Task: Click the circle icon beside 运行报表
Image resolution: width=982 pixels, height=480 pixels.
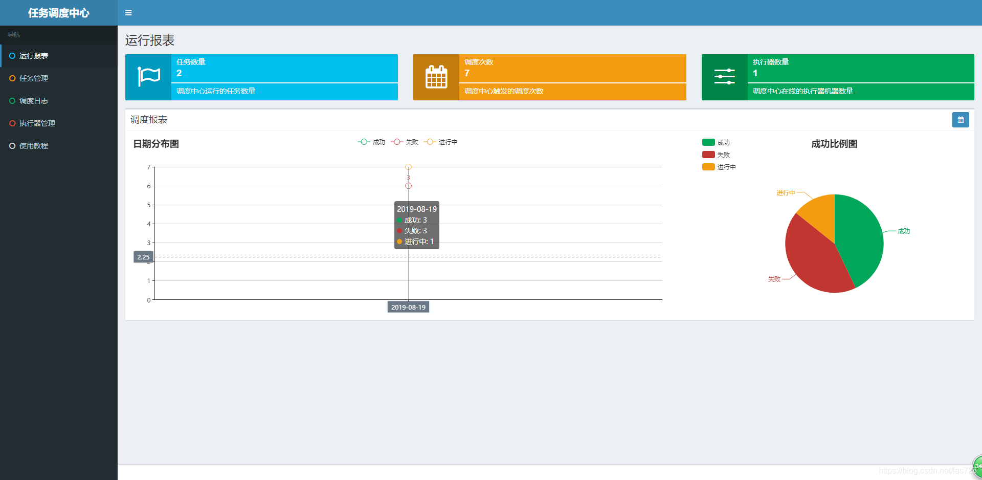Action: (12, 56)
